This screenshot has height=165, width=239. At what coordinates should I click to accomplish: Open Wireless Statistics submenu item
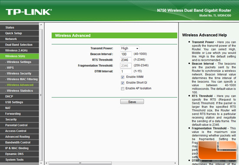pos(20,91)
